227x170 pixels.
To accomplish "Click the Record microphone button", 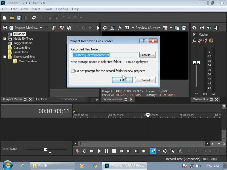I will tap(77, 151).
